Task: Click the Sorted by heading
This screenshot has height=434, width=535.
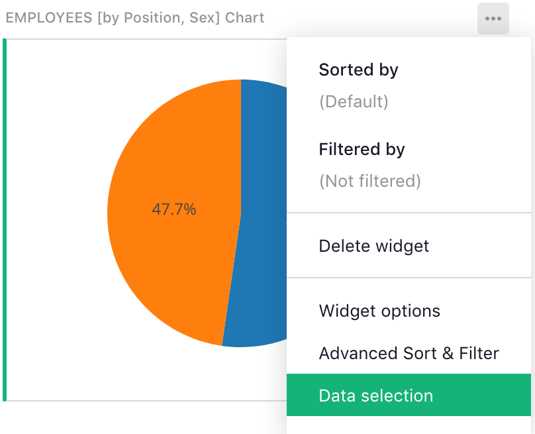Action: pos(358,70)
